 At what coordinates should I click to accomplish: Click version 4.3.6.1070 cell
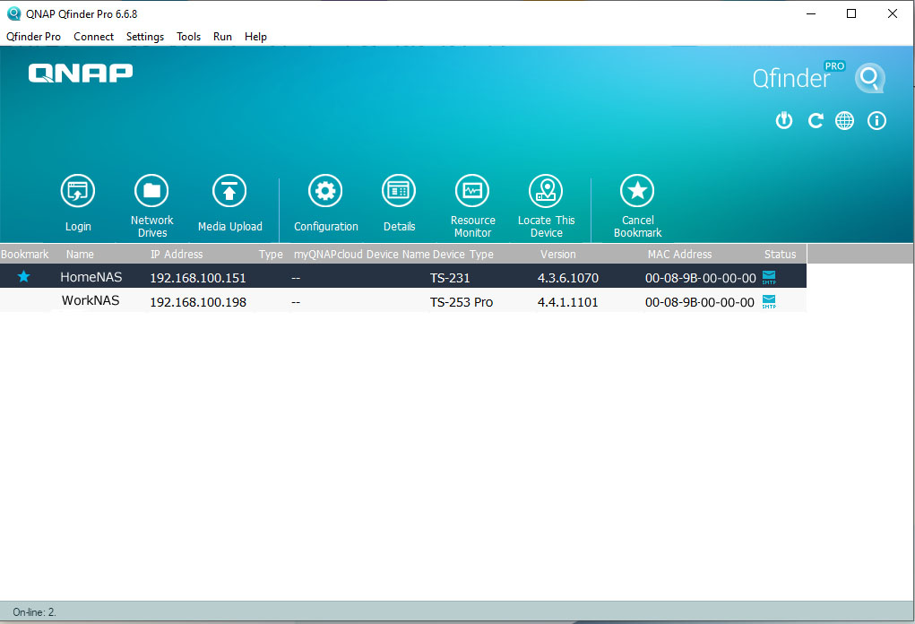point(568,278)
